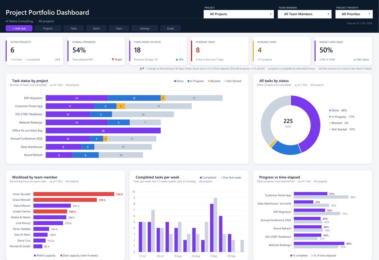Screen dimensions: 379x260
Task: Click the Due that week legend entry
Action: 231,178
